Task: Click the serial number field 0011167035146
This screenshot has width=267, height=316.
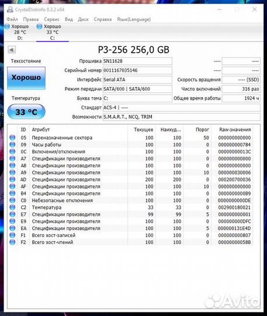Action: [x=137, y=70]
